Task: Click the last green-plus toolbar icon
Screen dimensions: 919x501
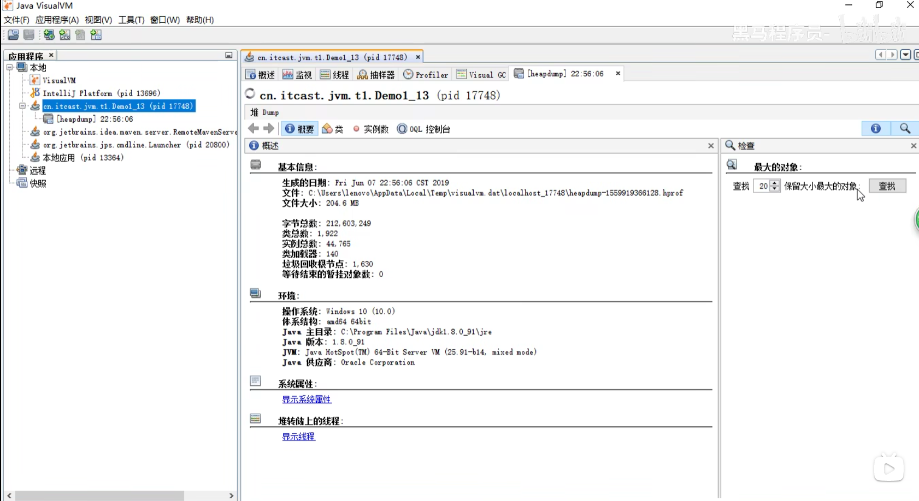Action: tap(96, 35)
